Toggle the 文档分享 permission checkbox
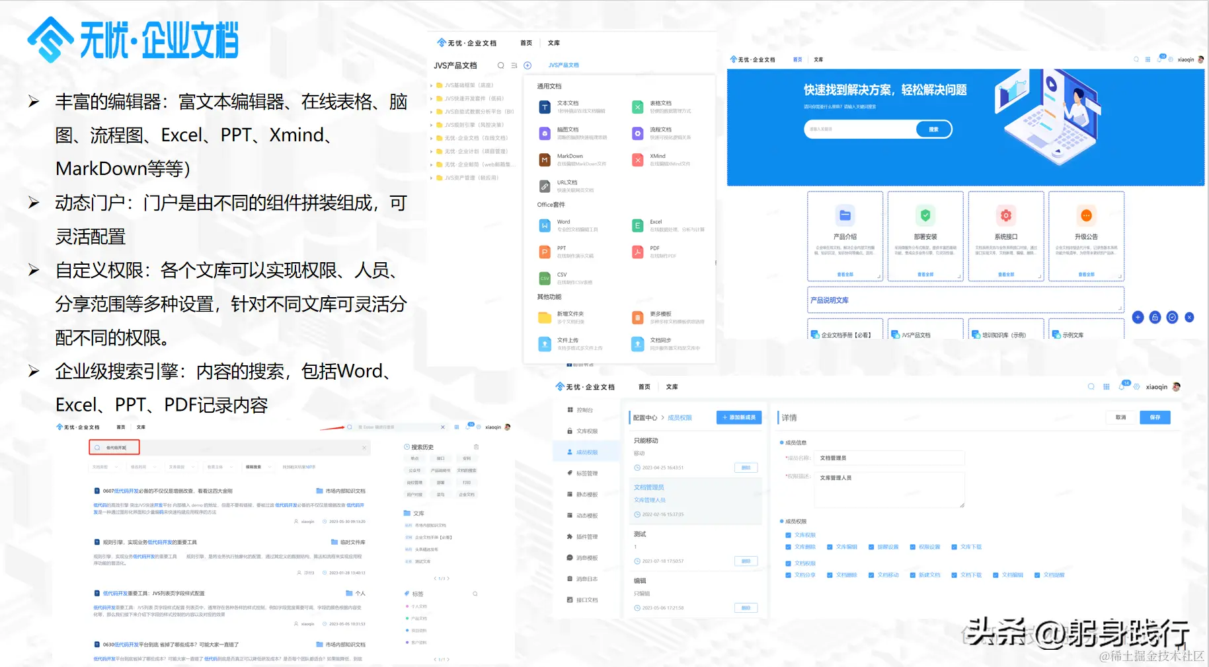This screenshot has width=1209, height=667. pos(789,575)
